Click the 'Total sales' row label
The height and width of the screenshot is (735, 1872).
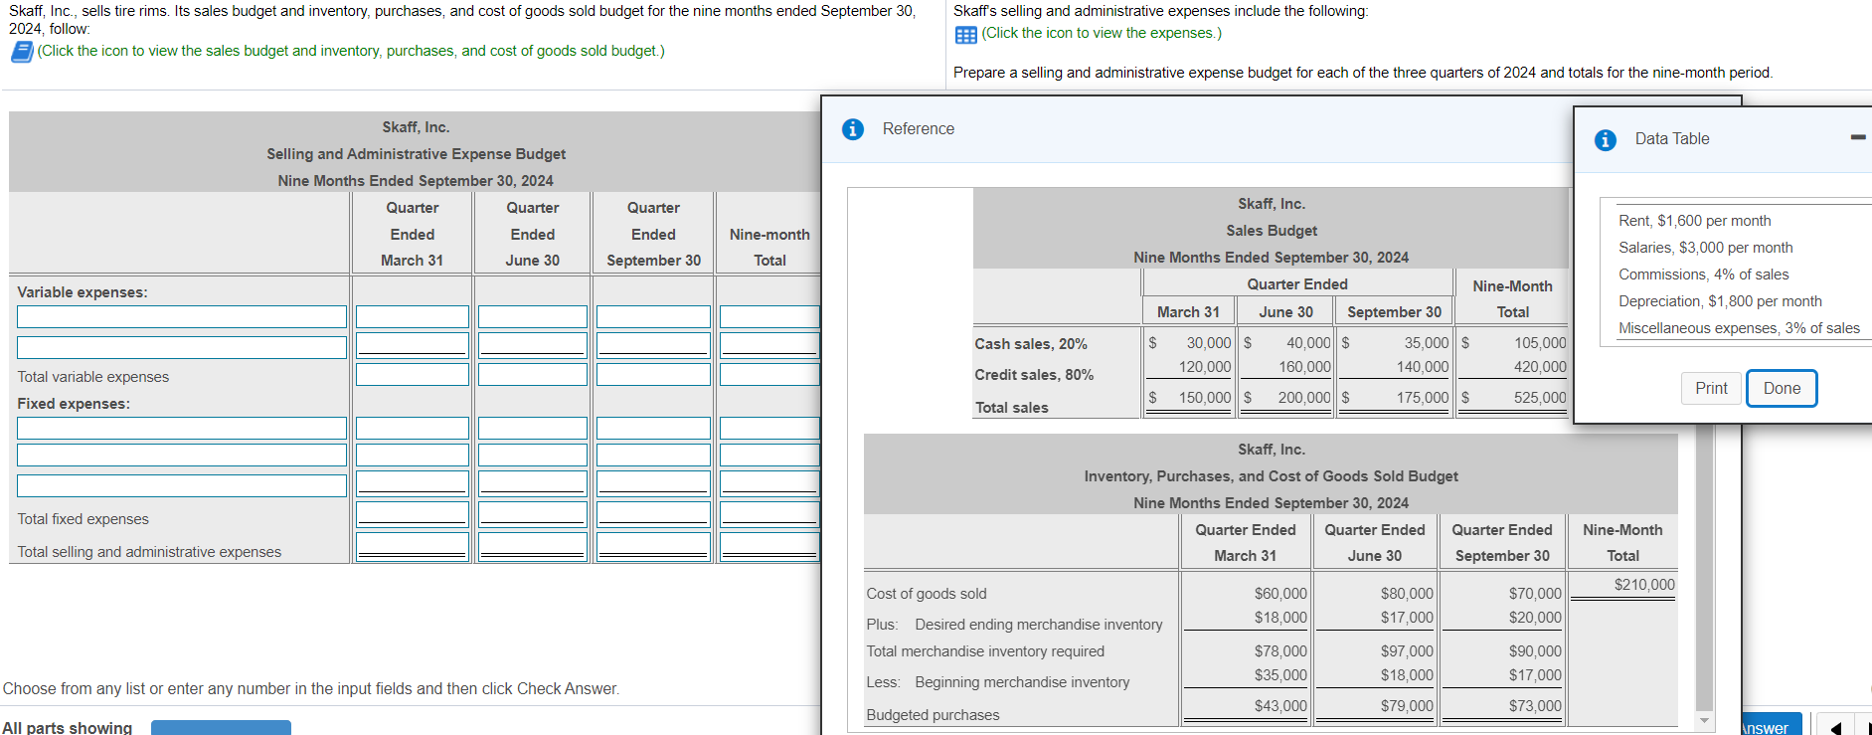click(1011, 408)
